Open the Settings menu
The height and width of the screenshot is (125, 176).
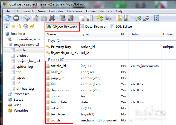pyautogui.click(x=105, y=11)
